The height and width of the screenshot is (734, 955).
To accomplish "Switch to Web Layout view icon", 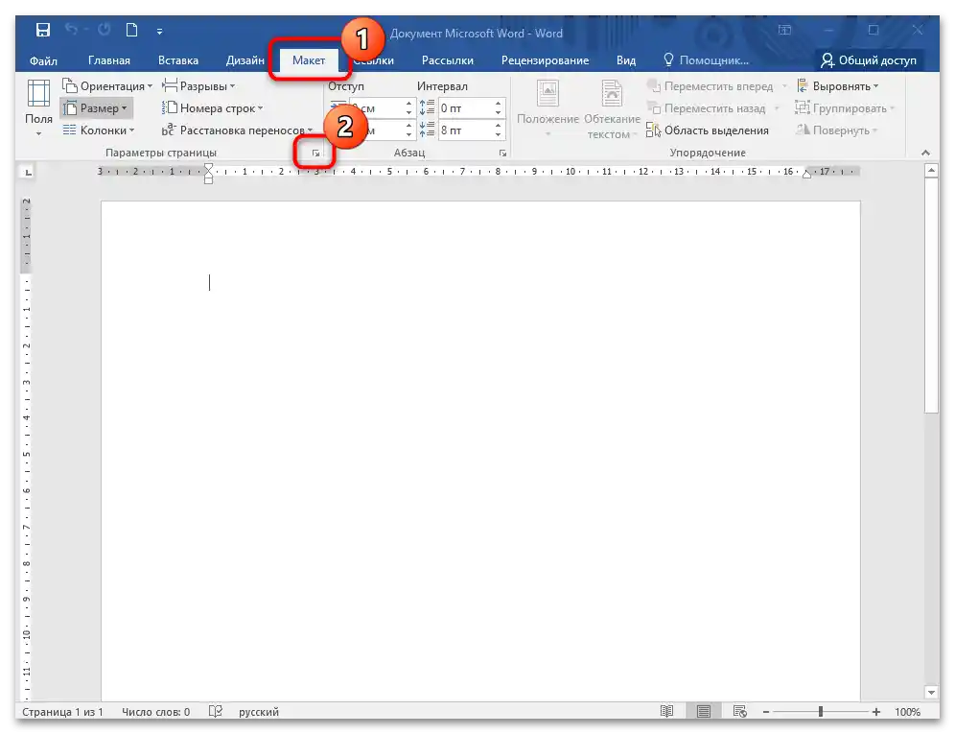I will tap(740, 711).
